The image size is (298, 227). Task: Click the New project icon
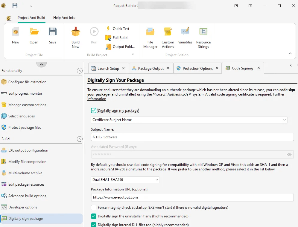(15, 32)
